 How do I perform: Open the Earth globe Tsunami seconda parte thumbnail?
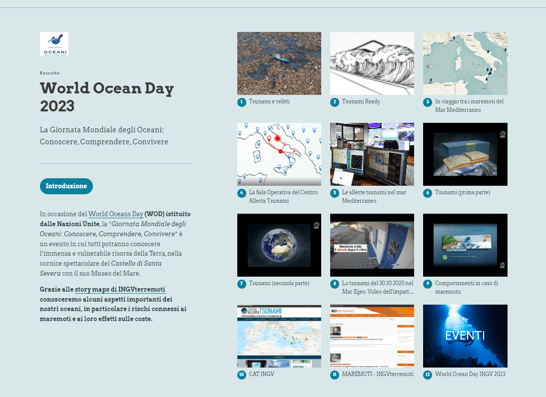279,245
